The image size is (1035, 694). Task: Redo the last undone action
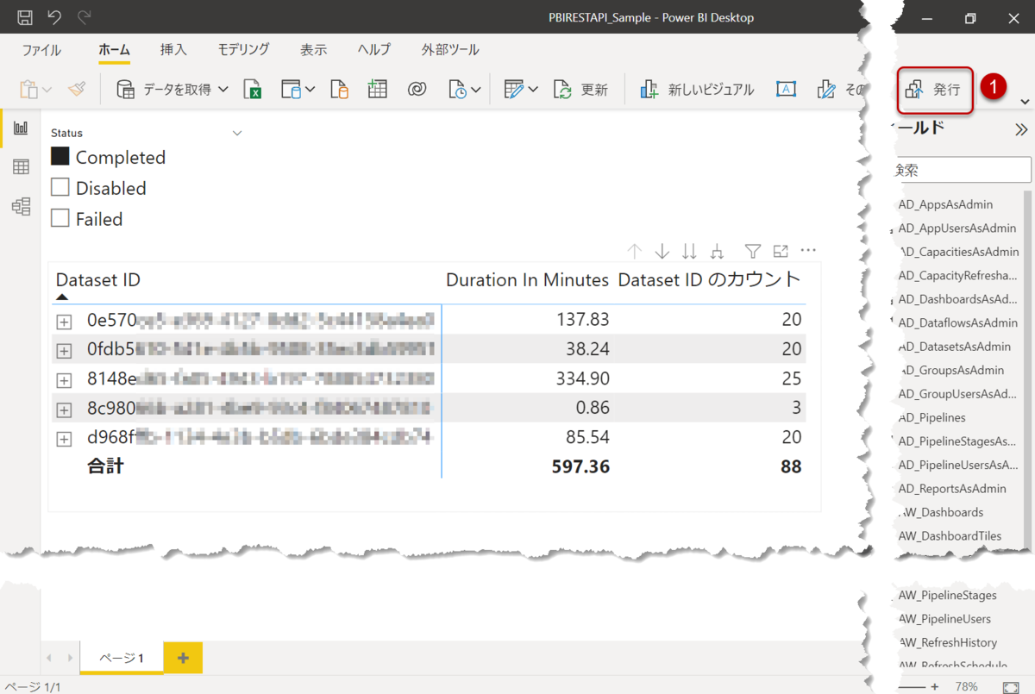click(84, 17)
